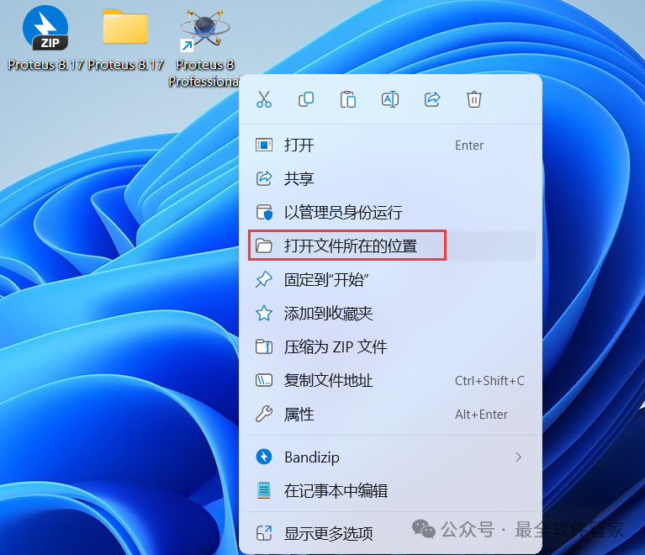Click 复制文件地址 menu entry

pyautogui.click(x=328, y=381)
